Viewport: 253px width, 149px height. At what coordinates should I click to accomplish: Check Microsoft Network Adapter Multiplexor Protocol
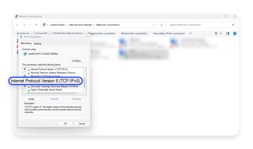click(x=25, y=72)
